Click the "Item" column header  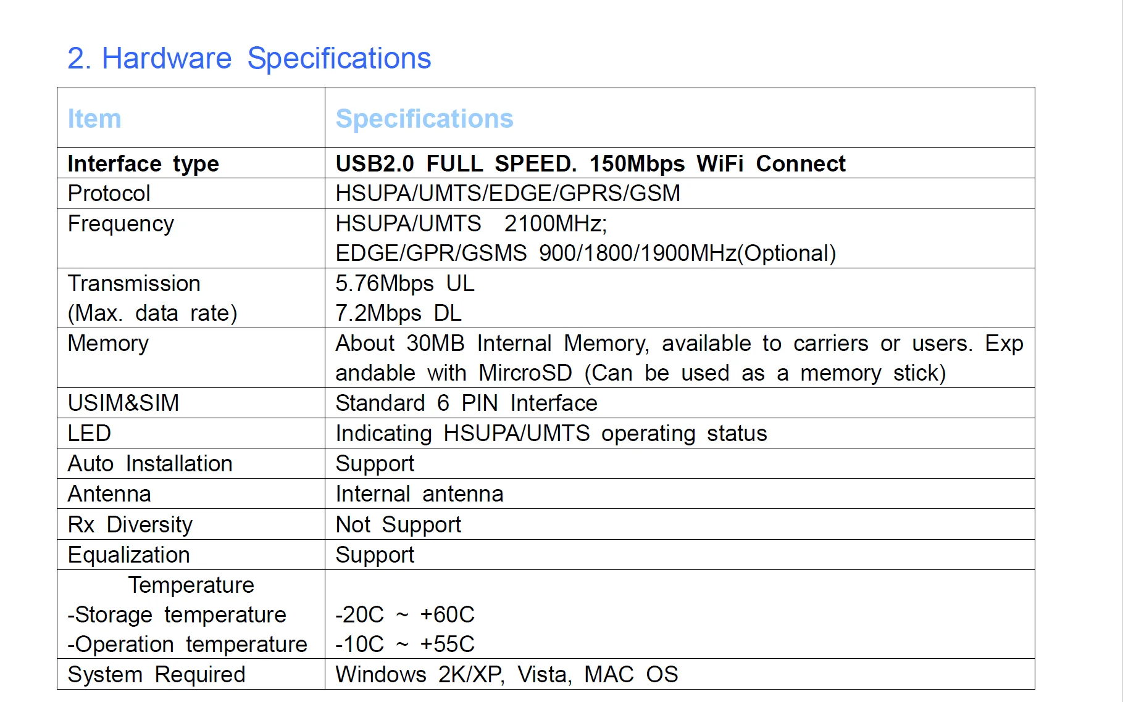click(94, 118)
